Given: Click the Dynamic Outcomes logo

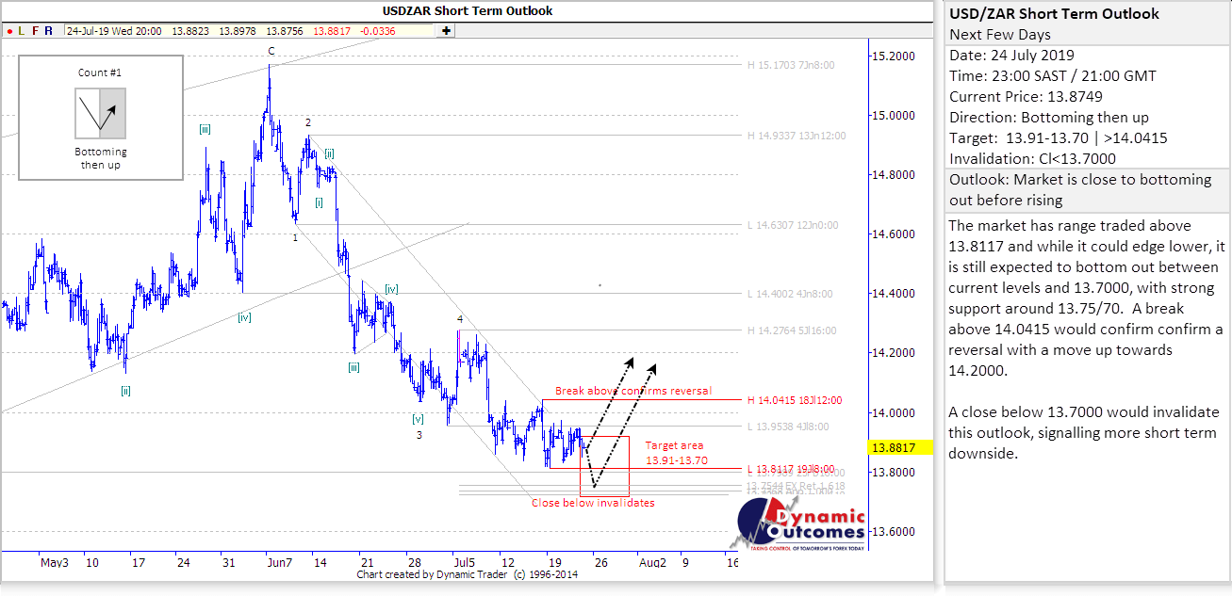Looking at the screenshot, I should 797,524.
